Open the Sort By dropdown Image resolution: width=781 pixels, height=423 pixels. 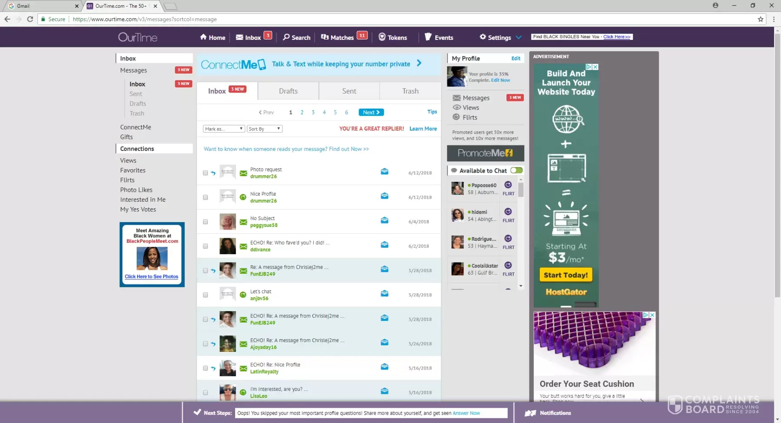(x=265, y=129)
